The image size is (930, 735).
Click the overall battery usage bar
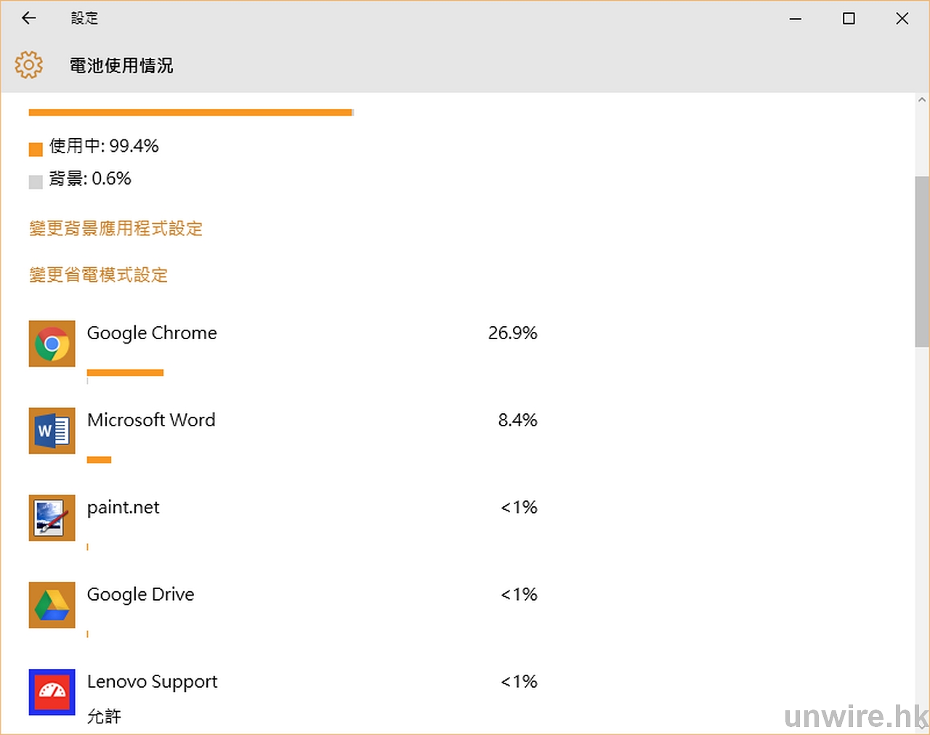[190, 113]
